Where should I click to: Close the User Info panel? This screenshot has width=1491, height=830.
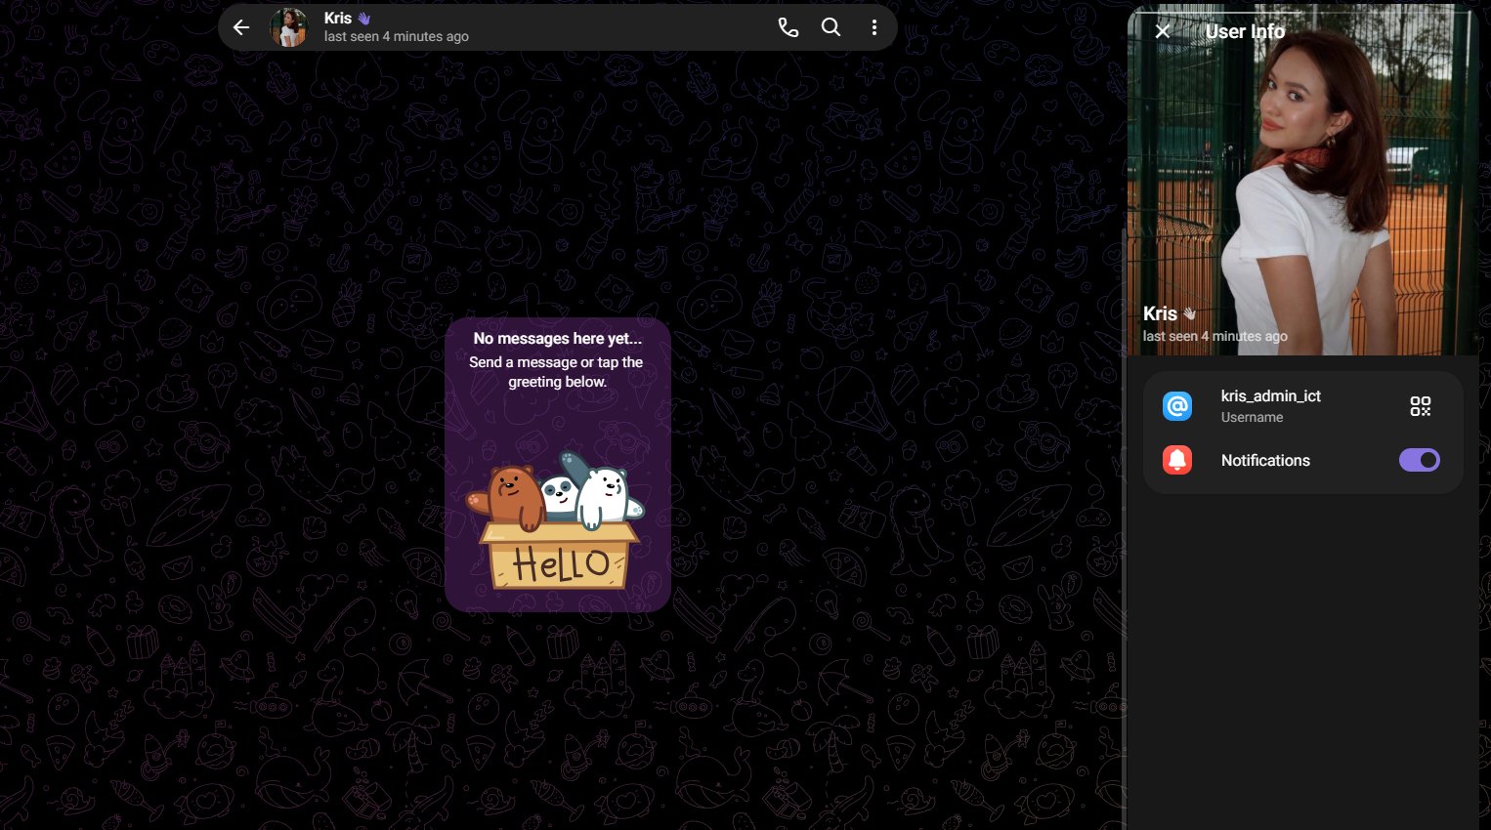(1163, 31)
